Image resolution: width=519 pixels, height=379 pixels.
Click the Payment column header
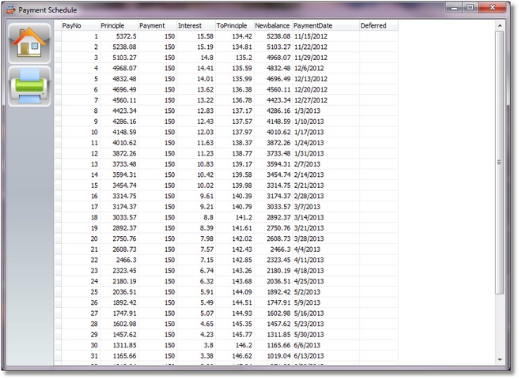tap(156, 25)
